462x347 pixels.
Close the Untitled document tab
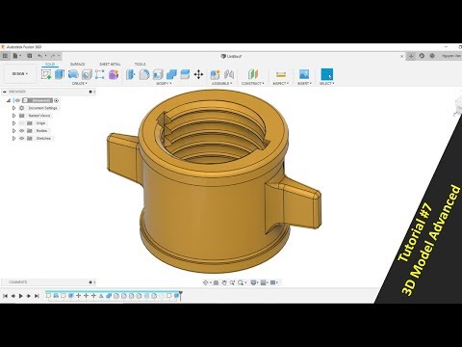point(402,56)
